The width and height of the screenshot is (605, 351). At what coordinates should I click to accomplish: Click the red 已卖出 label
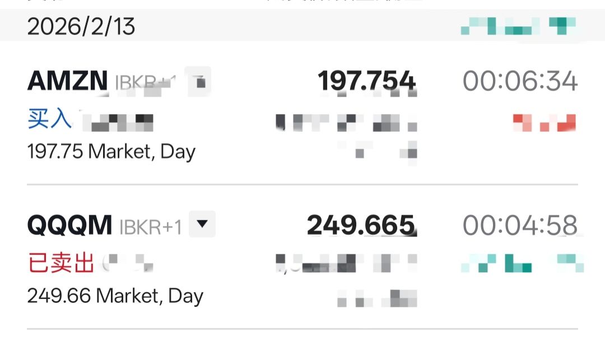[61, 263]
